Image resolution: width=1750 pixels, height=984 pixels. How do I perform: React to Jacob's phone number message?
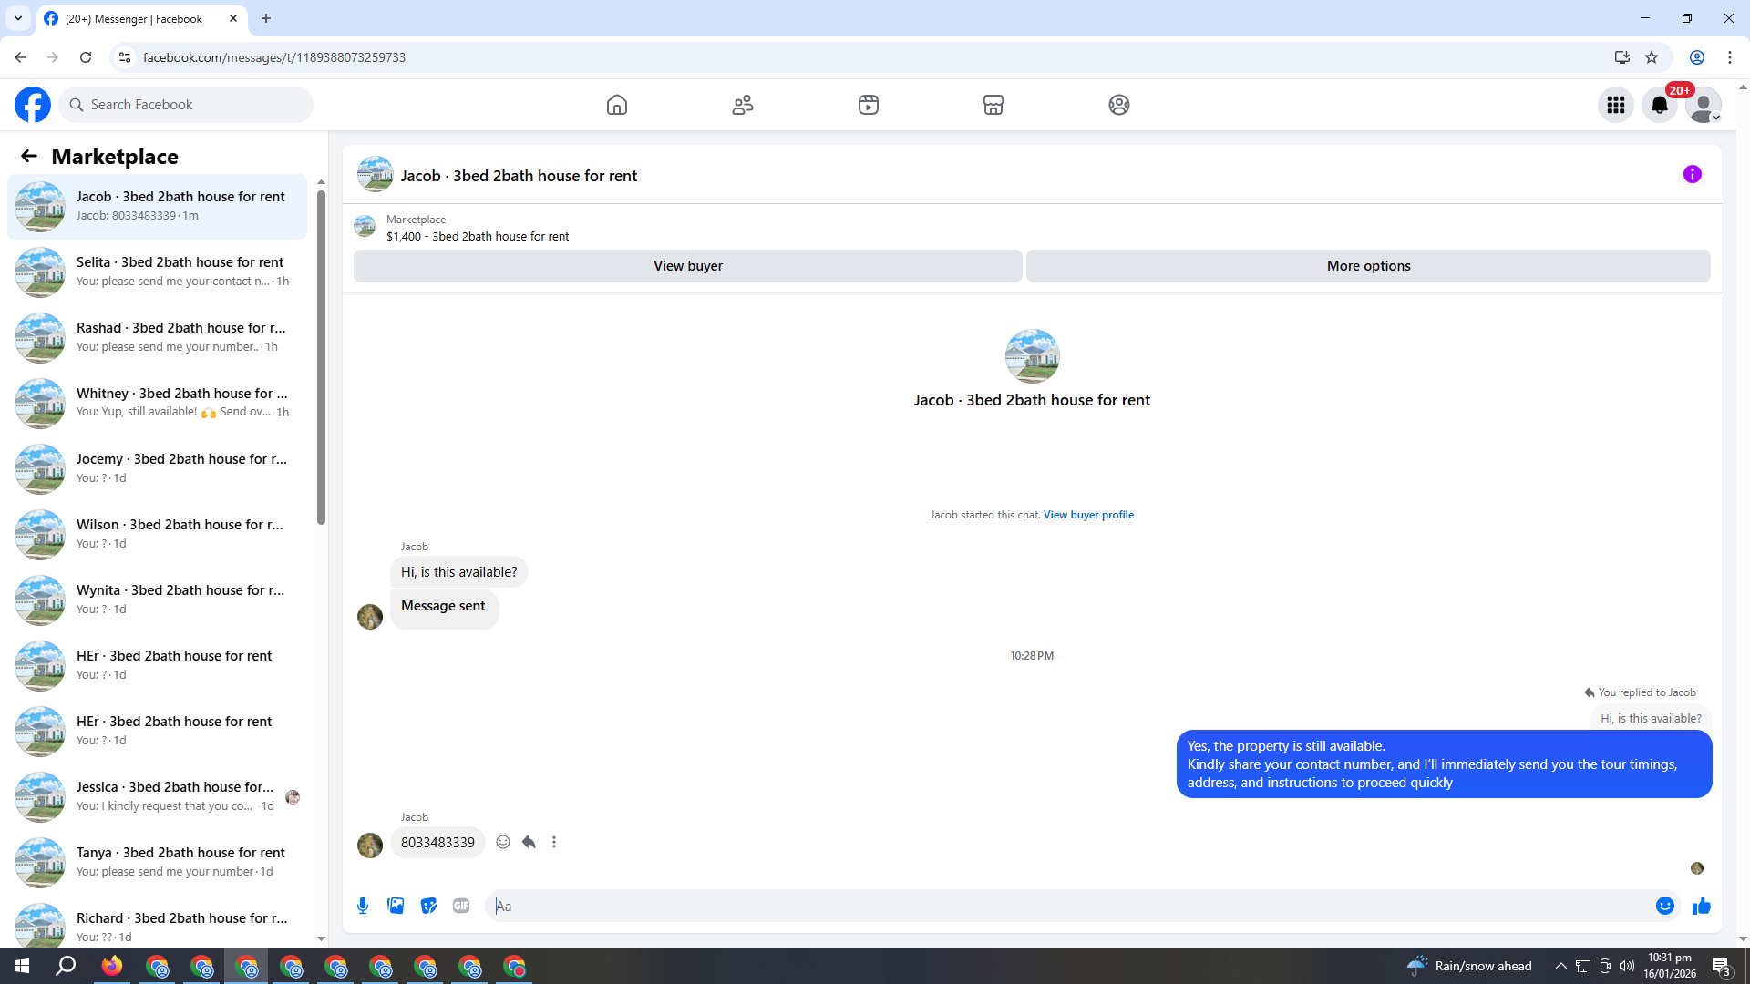tap(503, 842)
